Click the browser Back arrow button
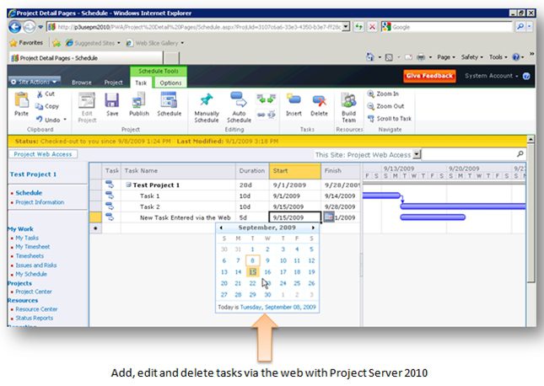 tap(15, 27)
